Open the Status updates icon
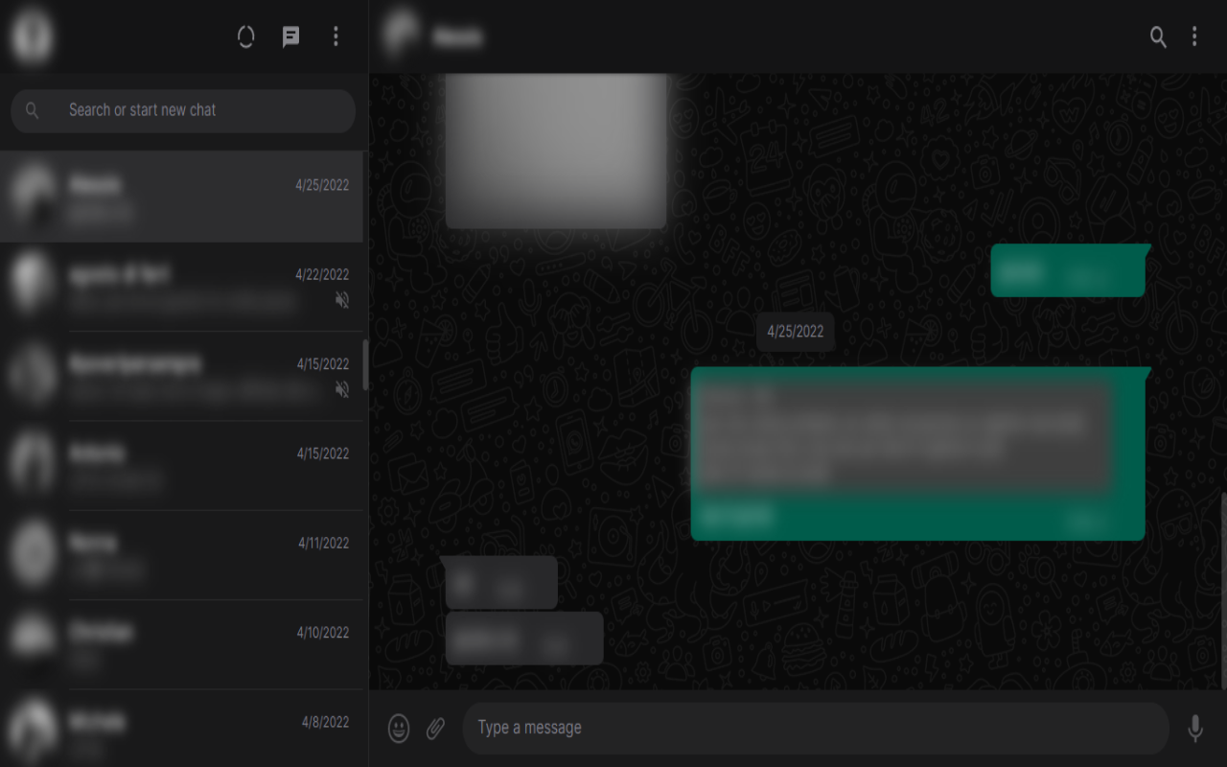 [245, 35]
